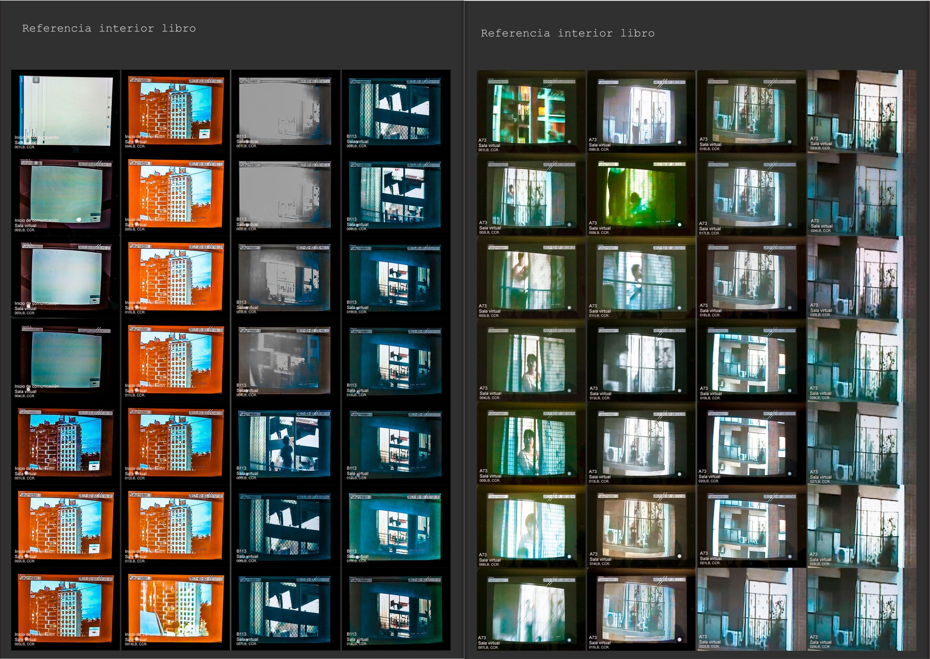Select the A73 019LB building frame

752,361
